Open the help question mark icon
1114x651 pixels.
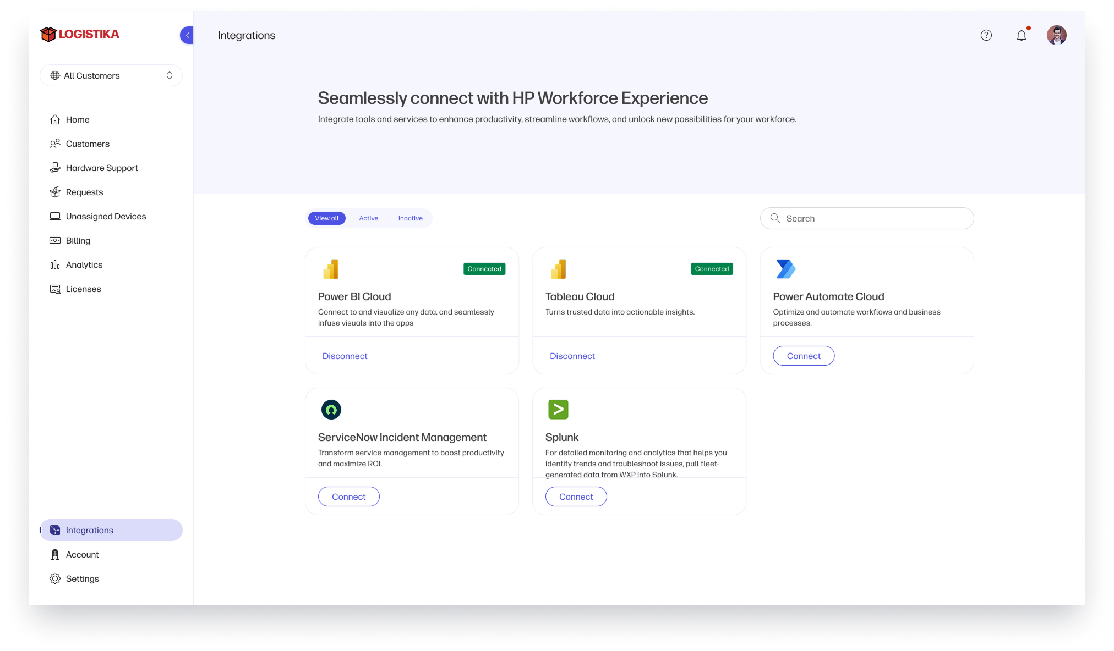(986, 35)
